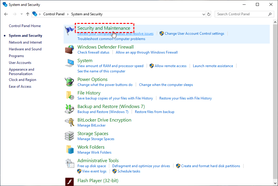Click the Flash Player red icon
Image resolution: width=278 pixels, height=186 pixels.
coord(69,182)
